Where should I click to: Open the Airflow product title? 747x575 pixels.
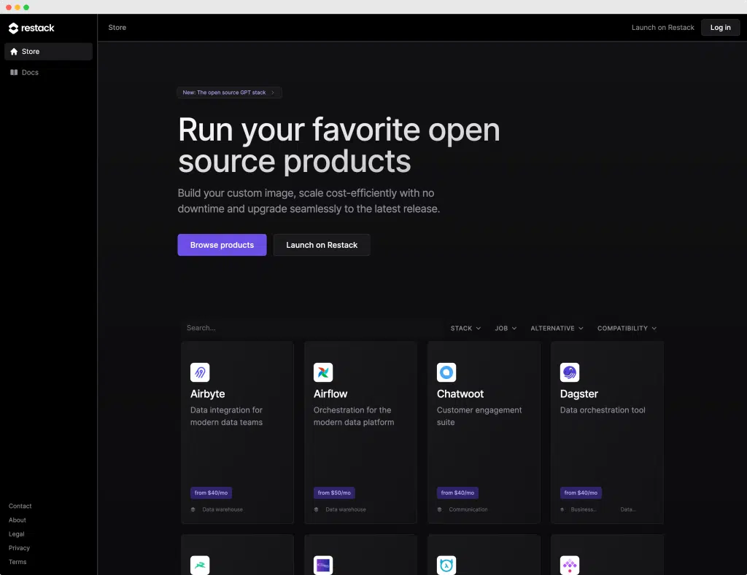pyautogui.click(x=330, y=394)
